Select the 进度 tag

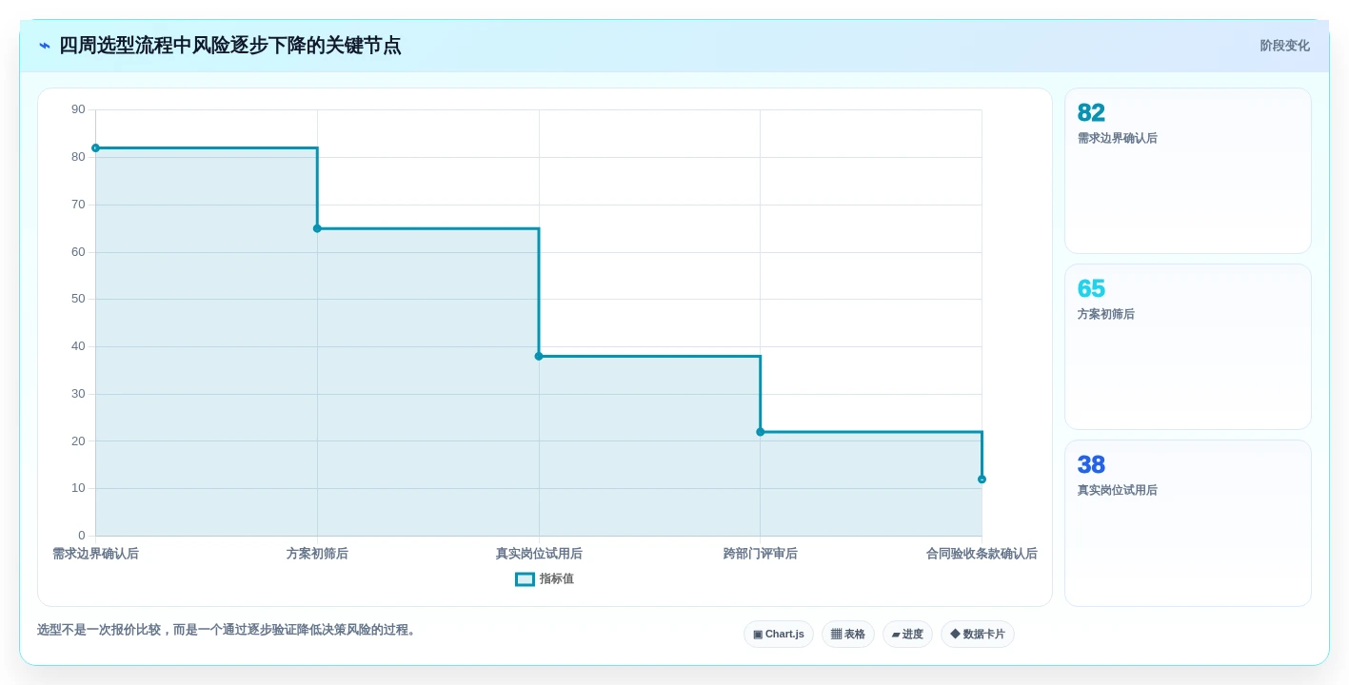[907, 634]
